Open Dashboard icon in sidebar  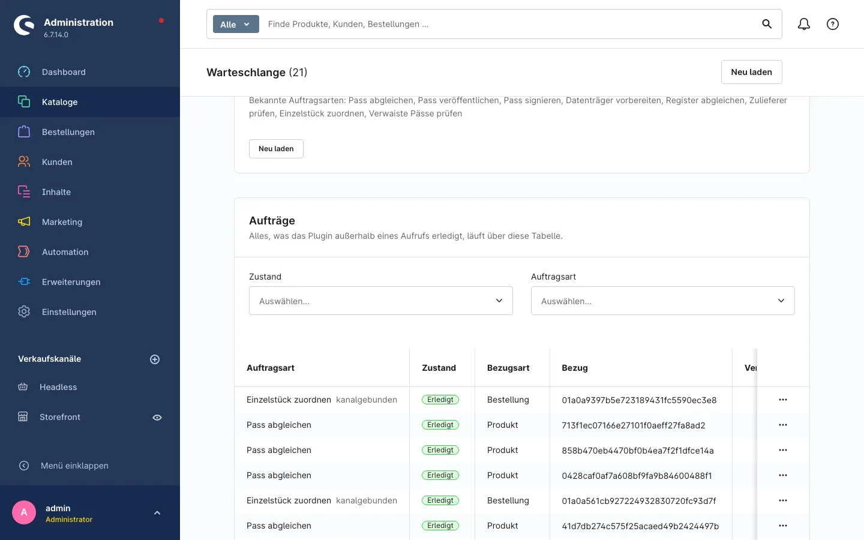(x=24, y=72)
